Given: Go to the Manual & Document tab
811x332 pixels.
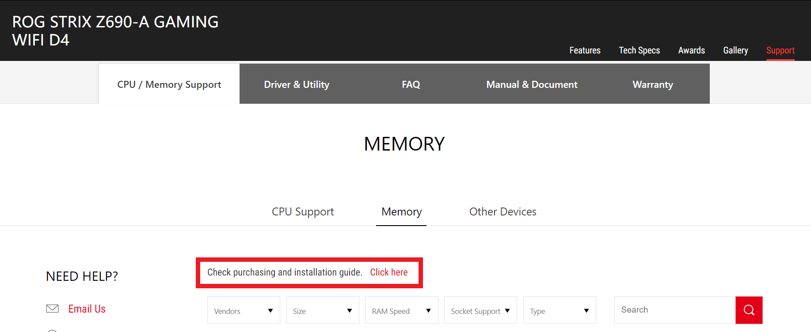Looking at the screenshot, I should click(532, 84).
